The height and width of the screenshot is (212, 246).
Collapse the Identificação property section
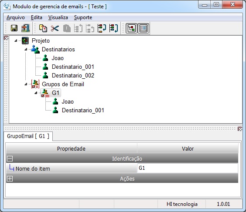(x=10, y=158)
